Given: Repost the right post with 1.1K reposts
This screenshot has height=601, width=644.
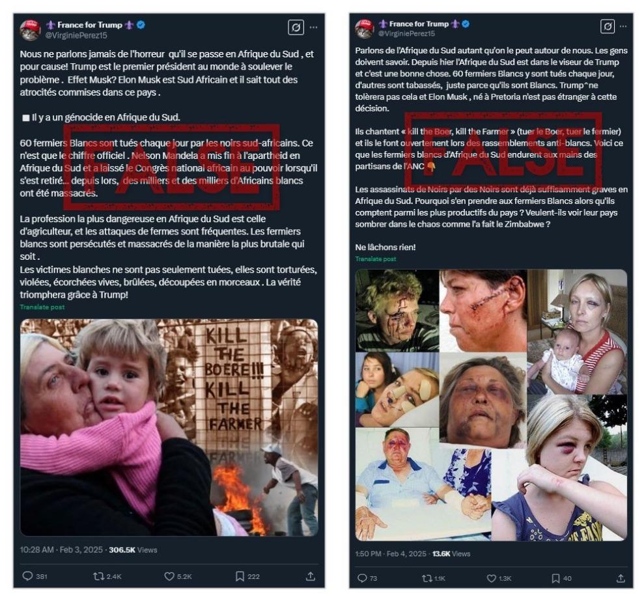Looking at the screenshot, I should click(x=433, y=578).
